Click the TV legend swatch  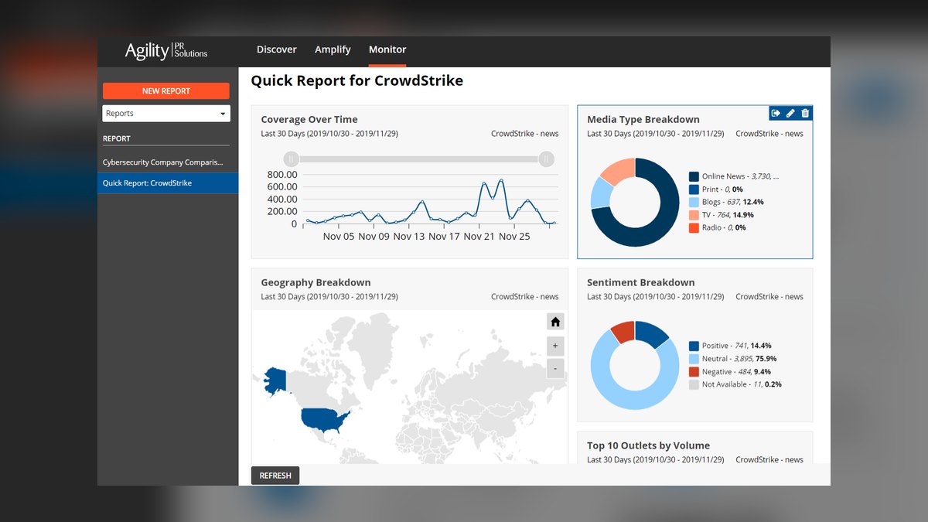click(x=694, y=215)
